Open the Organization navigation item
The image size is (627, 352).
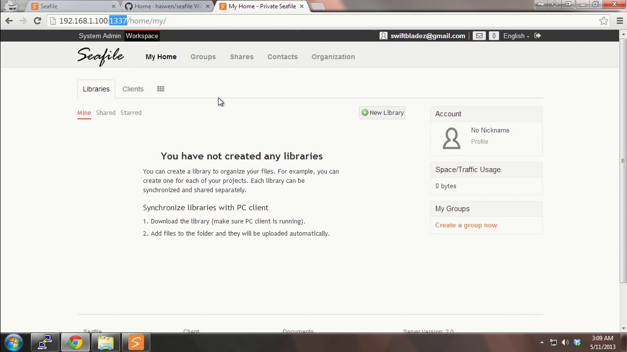tap(333, 57)
